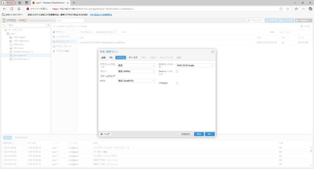Open the 今すぐお気に入りを管理する link
The height and width of the screenshot is (169, 314).
pyautogui.click(x=101, y=15)
